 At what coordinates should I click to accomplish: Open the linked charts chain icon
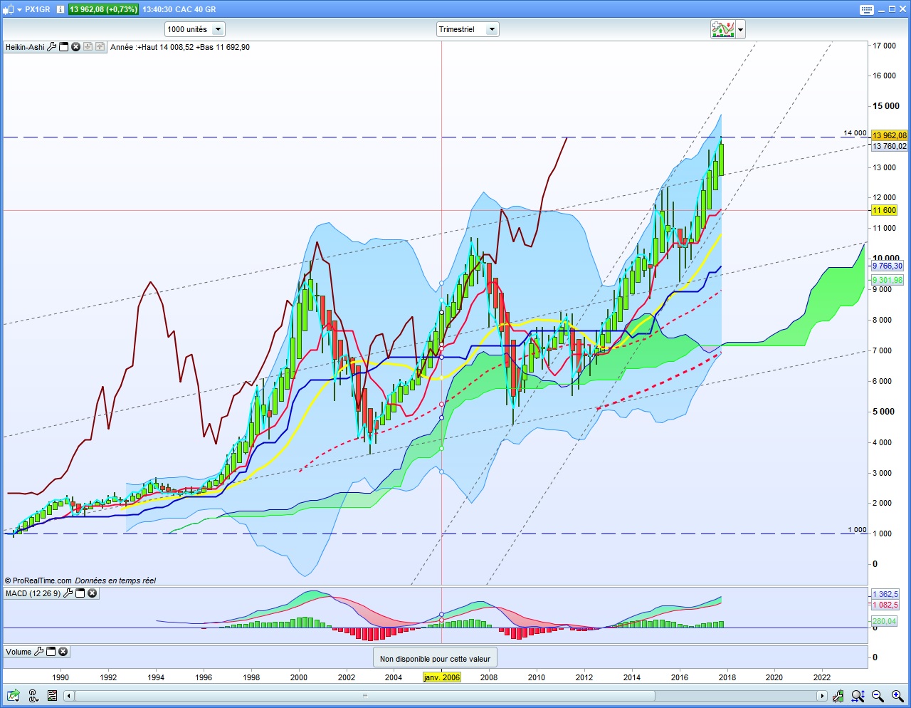coord(33,696)
